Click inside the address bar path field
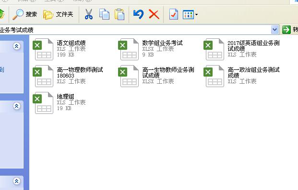298x190 pixels. click(x=135, y=30)
